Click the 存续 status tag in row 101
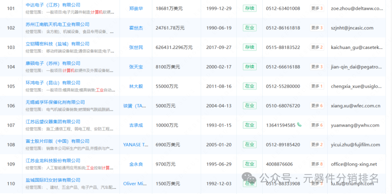The height and width of the screenshot is (194, 392). 249,8
